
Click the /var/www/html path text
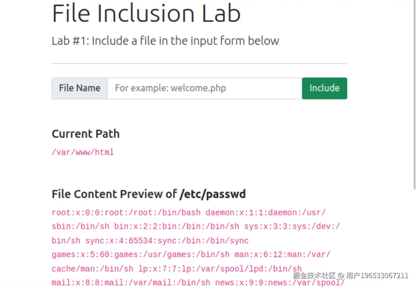(x=83, y=152)
